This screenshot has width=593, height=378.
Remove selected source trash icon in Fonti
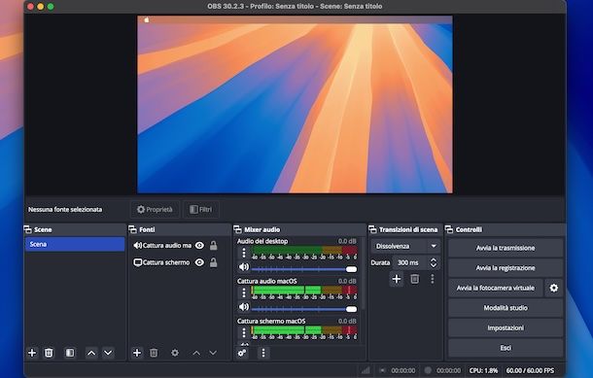[x=154, y=353]
